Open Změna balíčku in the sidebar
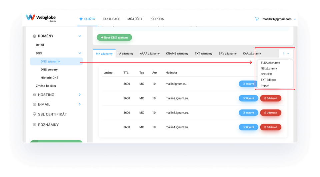 point(46,86)
